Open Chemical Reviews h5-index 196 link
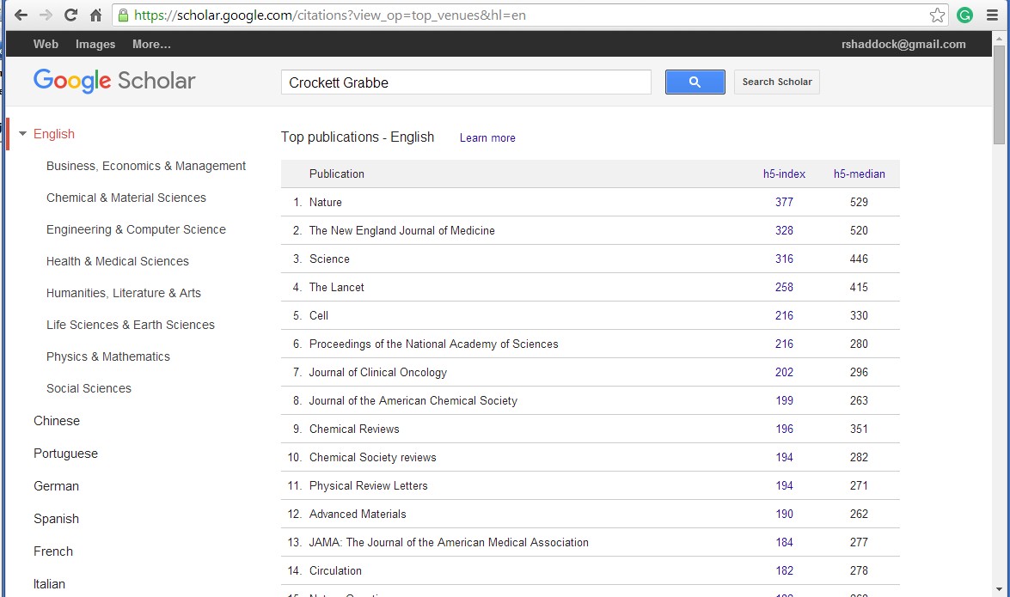This screenshot has width=1010, height=597. (784, 429)
